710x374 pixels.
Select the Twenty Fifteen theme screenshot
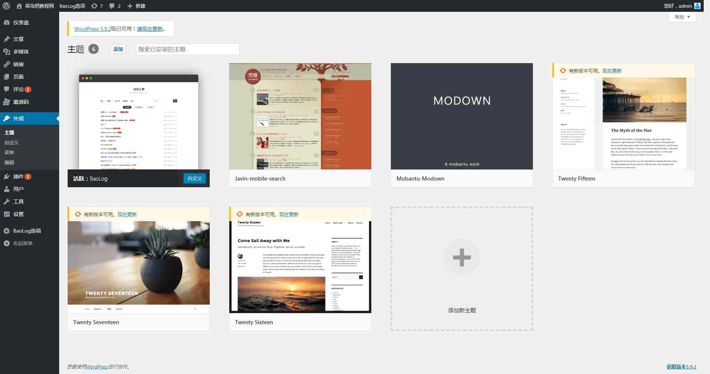[x=623, y=123]
